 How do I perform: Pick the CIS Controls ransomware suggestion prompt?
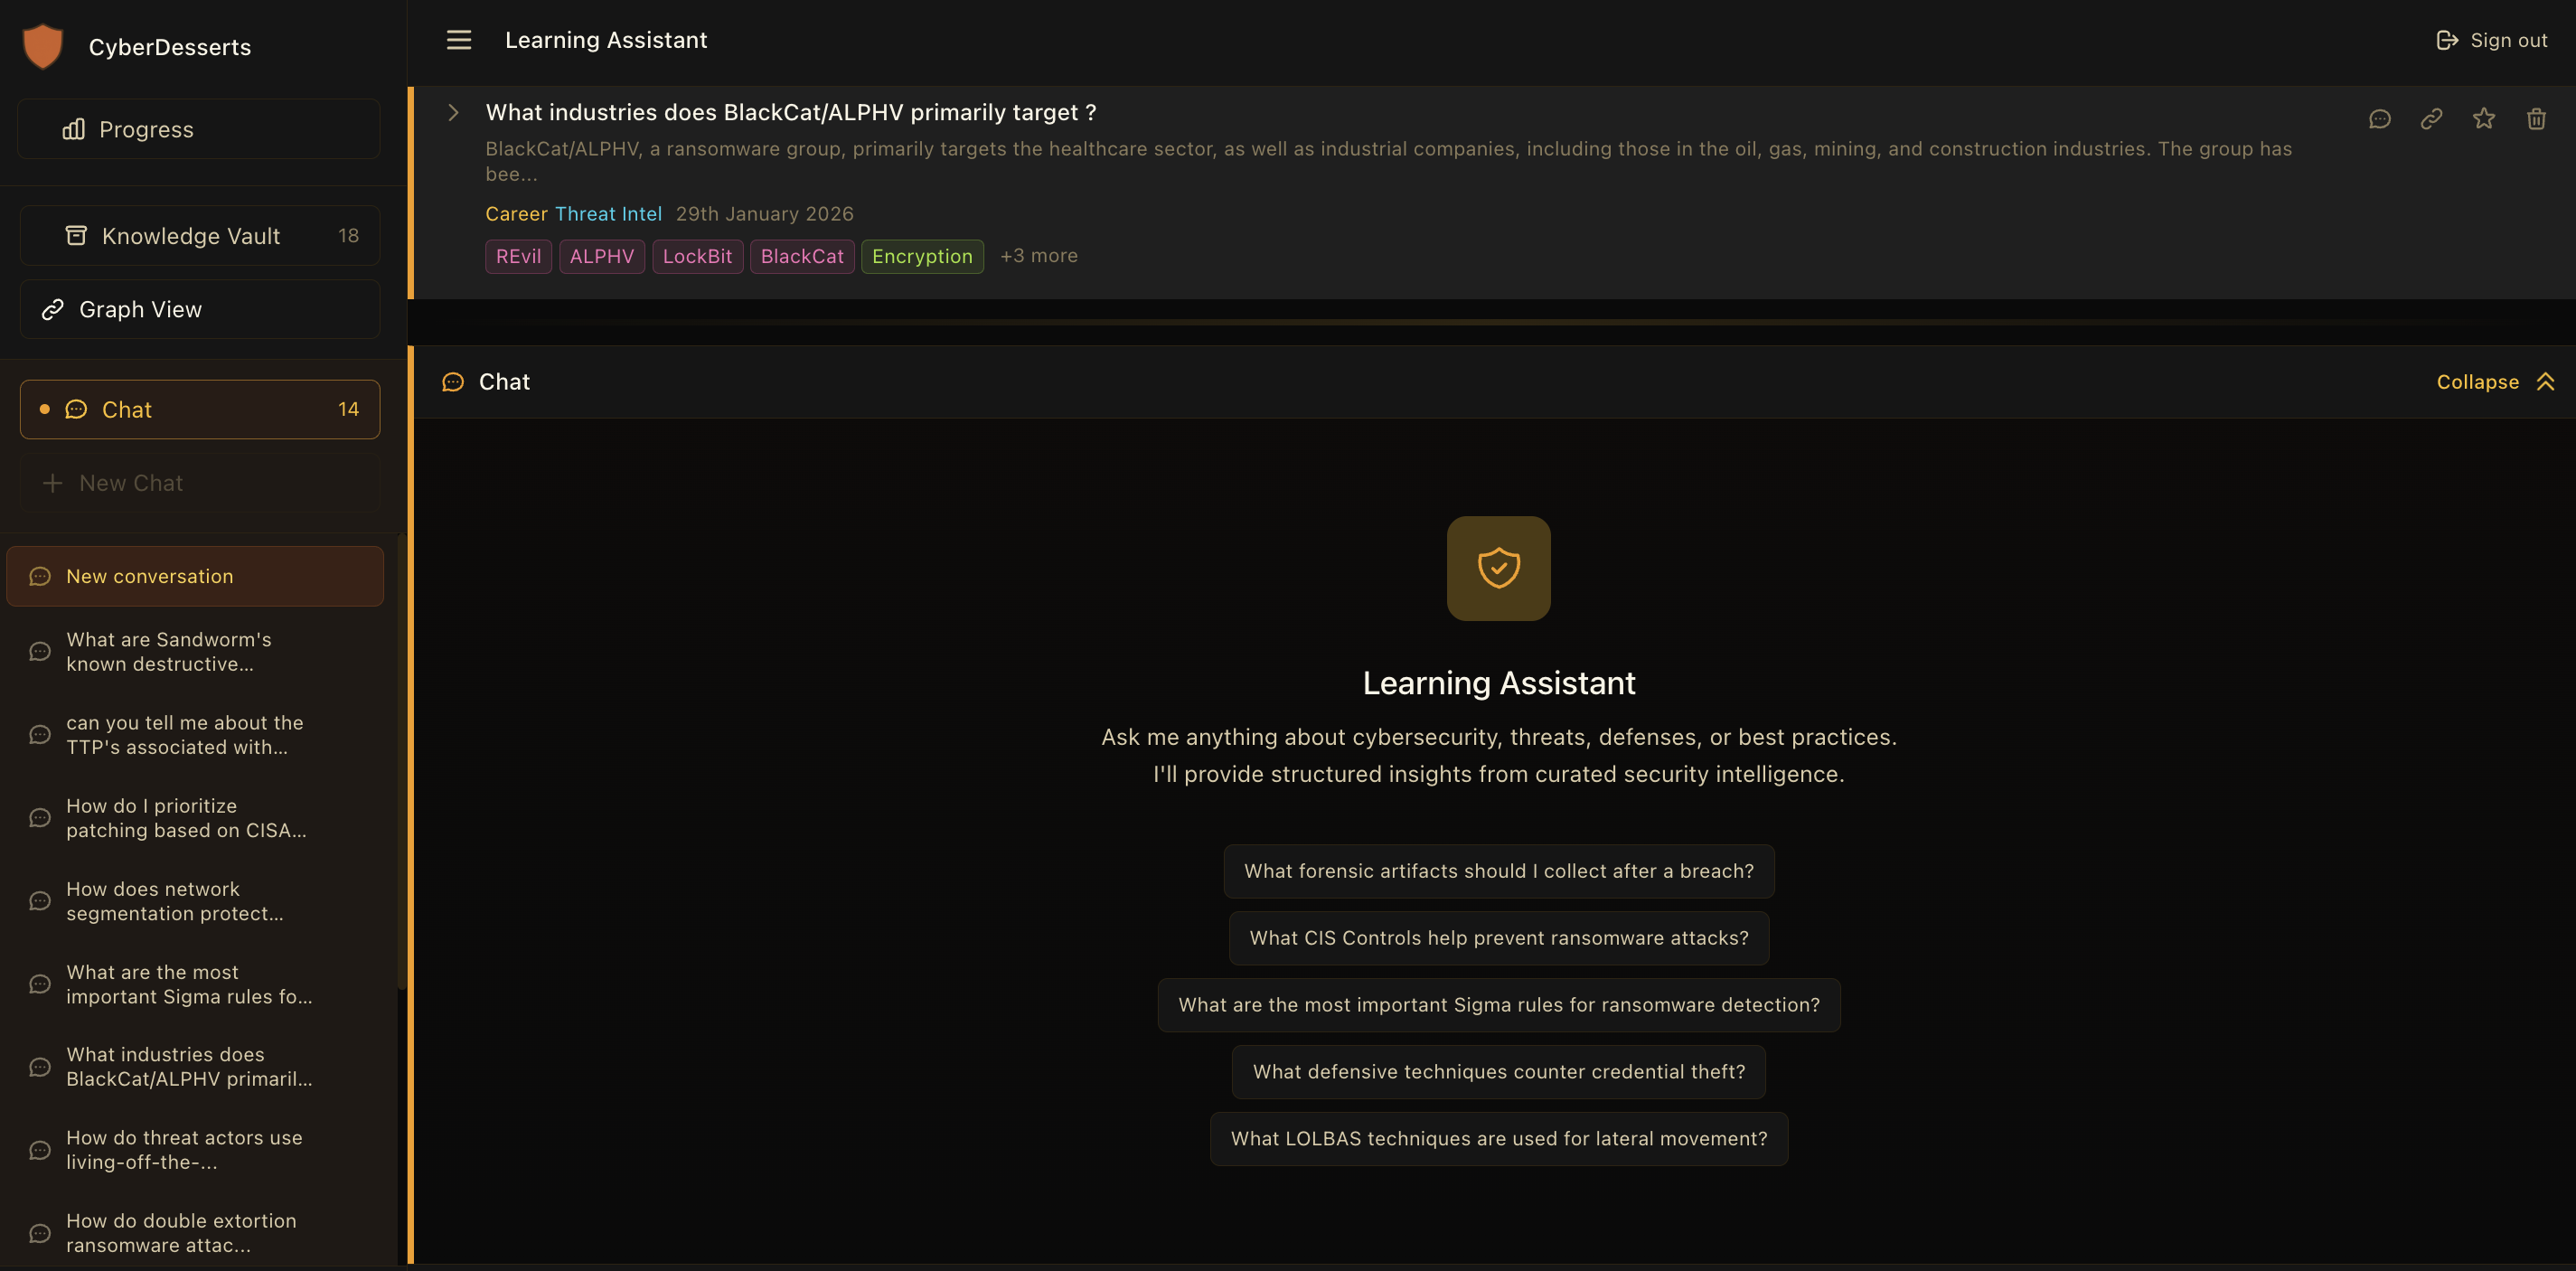click(x=1498, y=938)
